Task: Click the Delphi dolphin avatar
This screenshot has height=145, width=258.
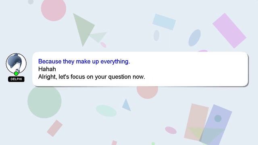Action: point(16,63)
